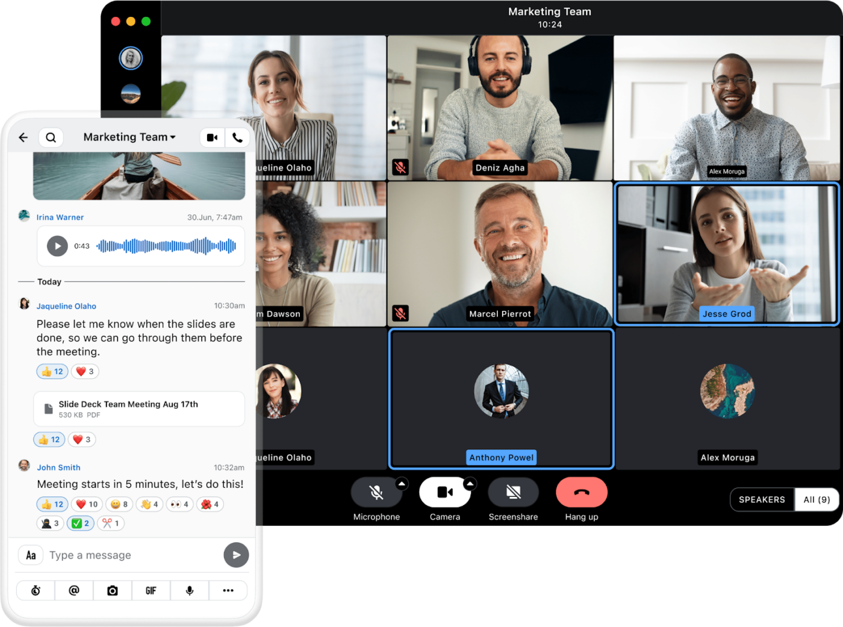Expand the Marketing Team dropdown title
Image resolution: width=843 pixels, height=627 pixels.
129,137
